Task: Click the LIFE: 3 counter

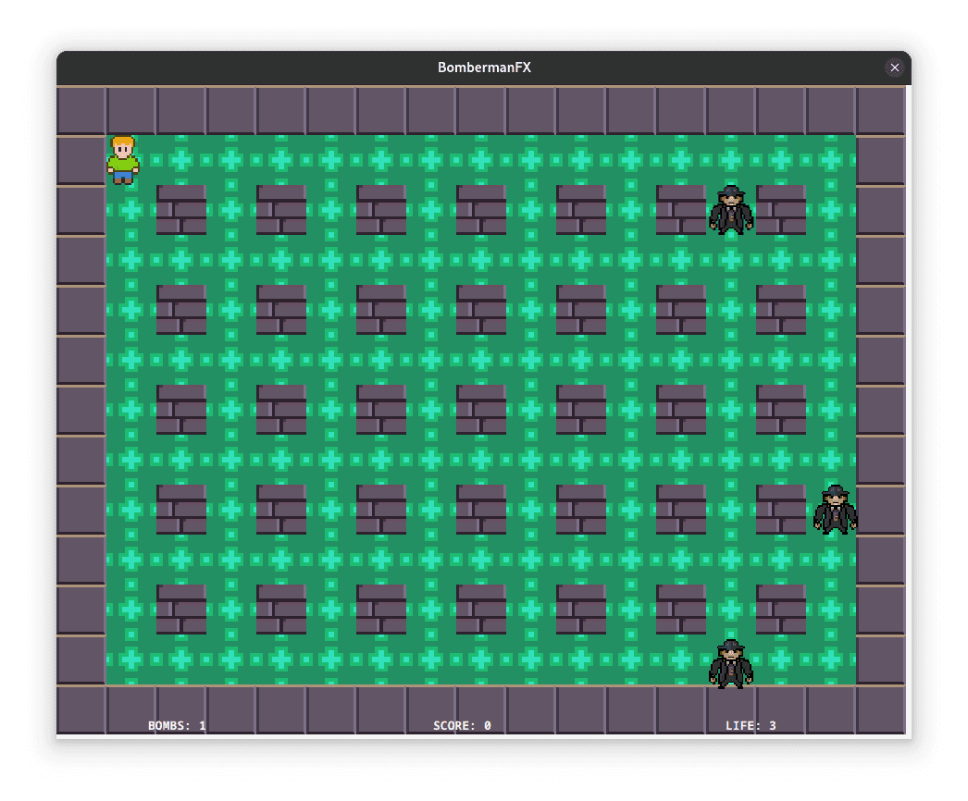Action: click(x=751, y=726)
